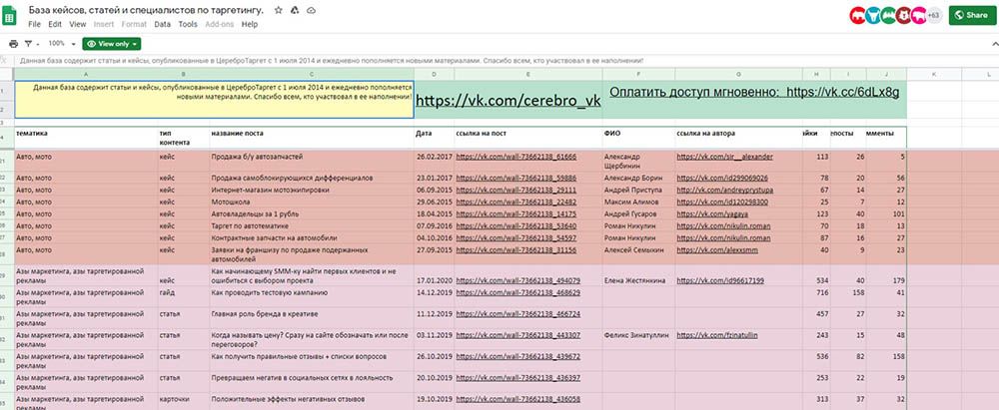
Task: Open the 100% zoom level dropdown
Action: click(x=62, y=44)
